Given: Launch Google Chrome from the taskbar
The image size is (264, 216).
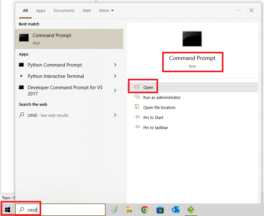Looking at the screenshot, I should (x=145, y=210).
